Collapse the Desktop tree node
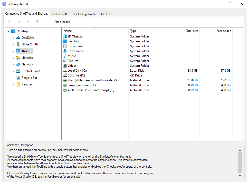The width and height of the screenshot is (248, 183). pyautogui.click(x=8, y=31)
